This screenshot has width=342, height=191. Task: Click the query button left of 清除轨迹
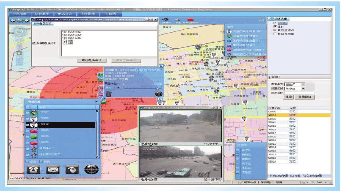(x=288, y=97)
